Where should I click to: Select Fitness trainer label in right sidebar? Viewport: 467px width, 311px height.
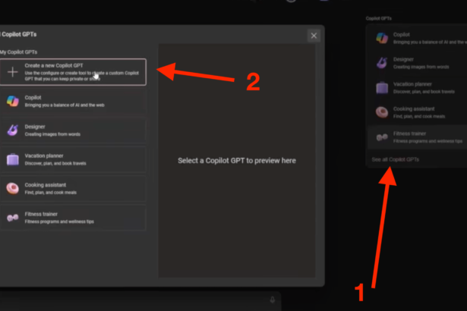click(409, 134)
